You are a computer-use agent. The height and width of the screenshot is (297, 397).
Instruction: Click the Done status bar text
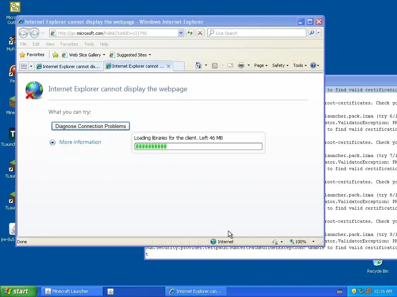22,242
